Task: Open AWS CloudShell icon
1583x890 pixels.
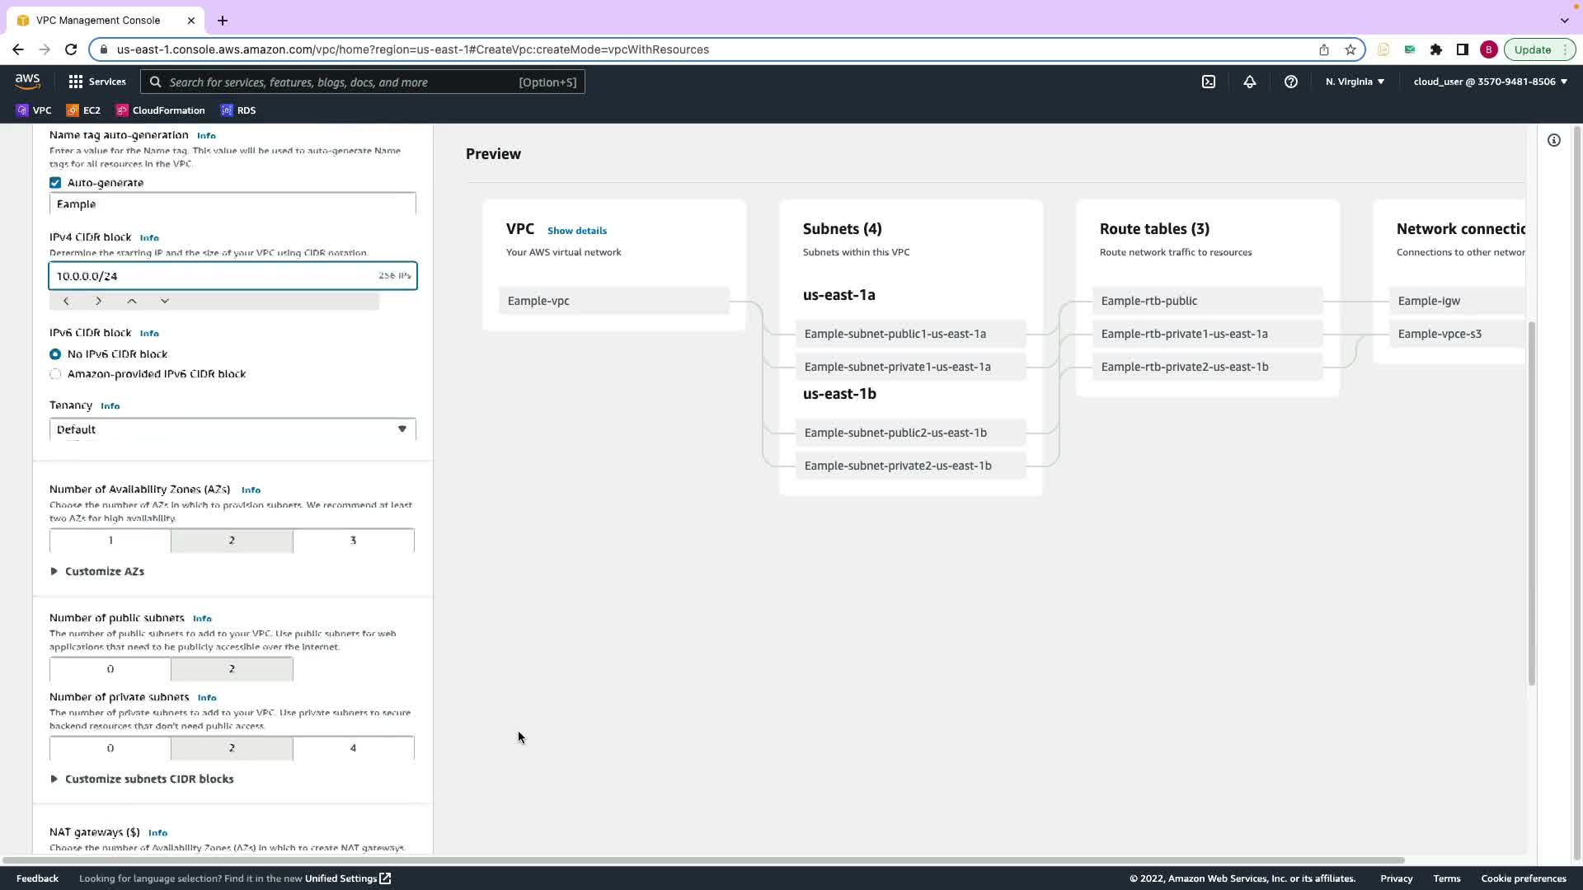Action: tap(1208, 82)
